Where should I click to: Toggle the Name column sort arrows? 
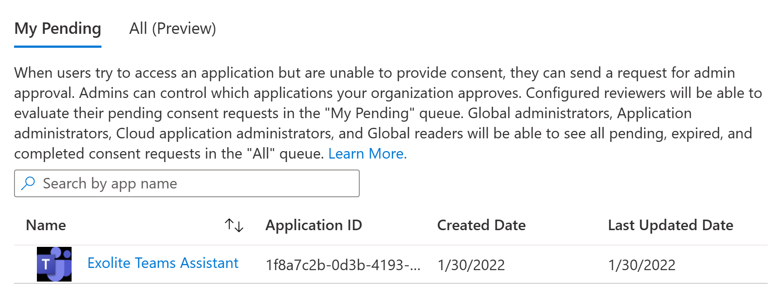(x=234, y=225)
